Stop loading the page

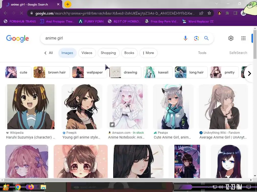(22, 13)
